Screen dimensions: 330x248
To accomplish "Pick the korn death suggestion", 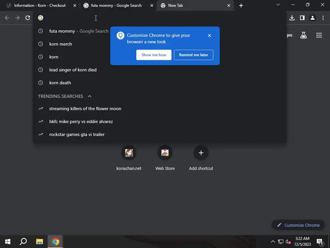I will [x=160, y=83].
